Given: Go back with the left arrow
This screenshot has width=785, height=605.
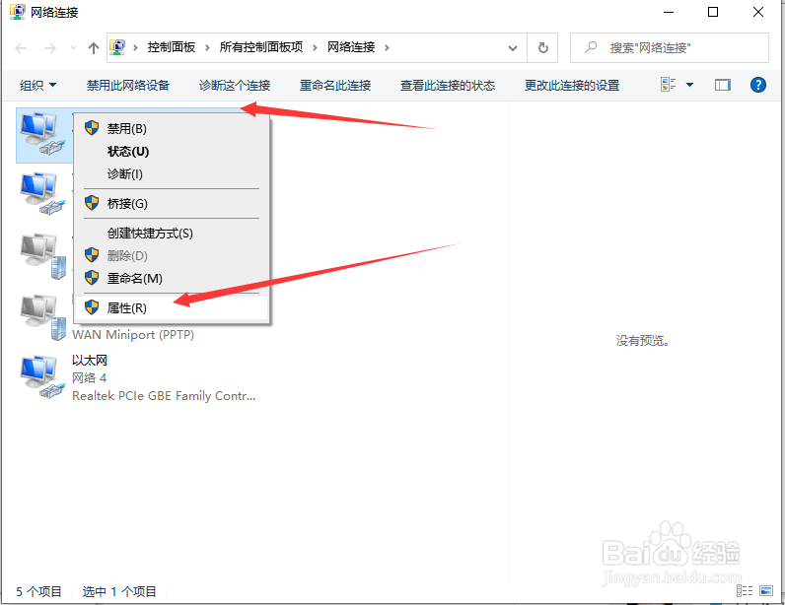Looking at the screenshot, I should (21, 48).
